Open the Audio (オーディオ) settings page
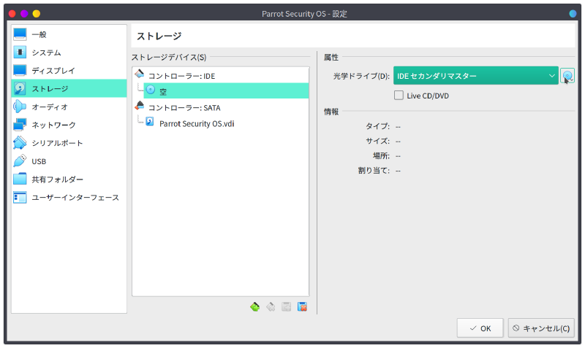The width and height of the screenshot is (585, 348). click(x=49, y=107)
